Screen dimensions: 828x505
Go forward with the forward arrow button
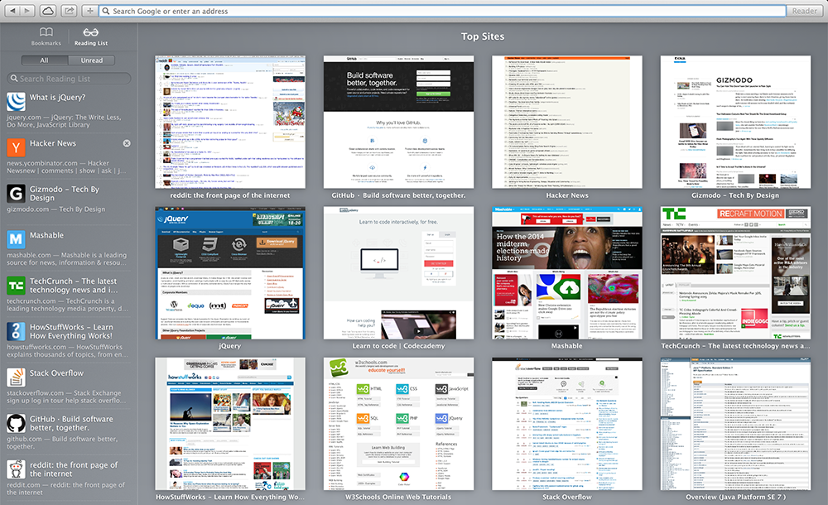(x=27, y=11)
